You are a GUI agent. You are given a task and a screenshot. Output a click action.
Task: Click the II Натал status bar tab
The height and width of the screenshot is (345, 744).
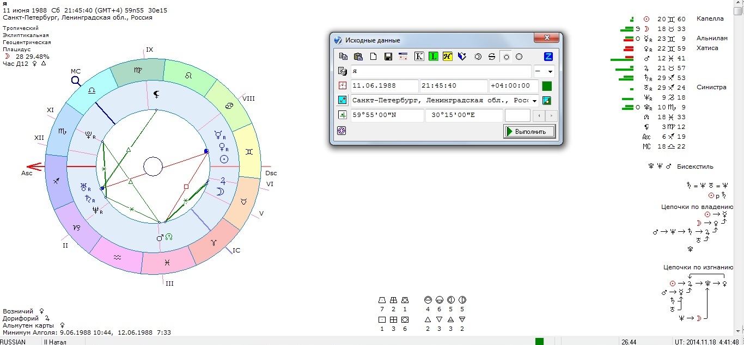[57, 341]
